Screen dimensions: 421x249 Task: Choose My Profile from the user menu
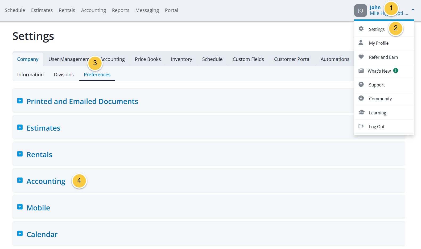(x=384, y=43)
